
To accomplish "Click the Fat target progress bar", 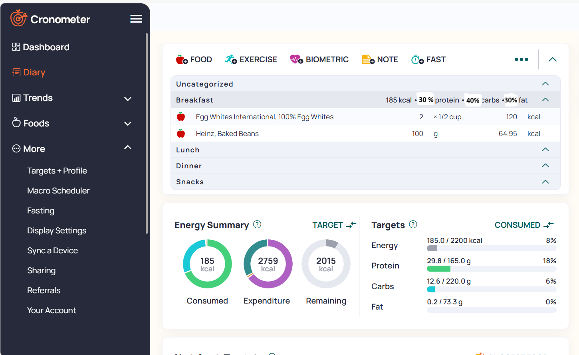I will 492,310.
